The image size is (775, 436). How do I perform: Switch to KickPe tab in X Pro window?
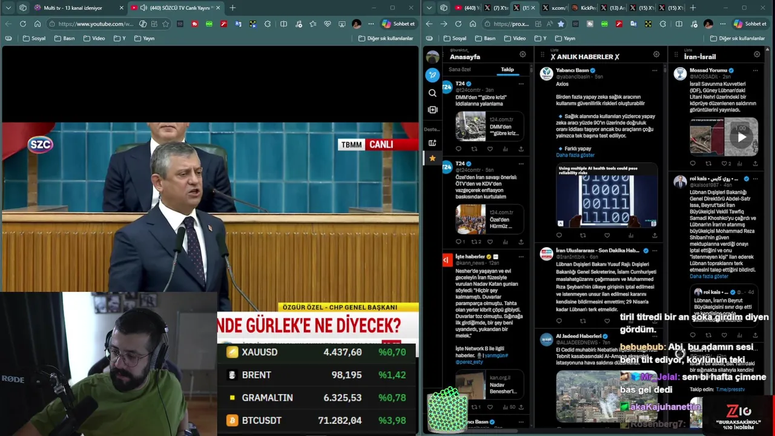pyautogui.click(x=585, y=8)
